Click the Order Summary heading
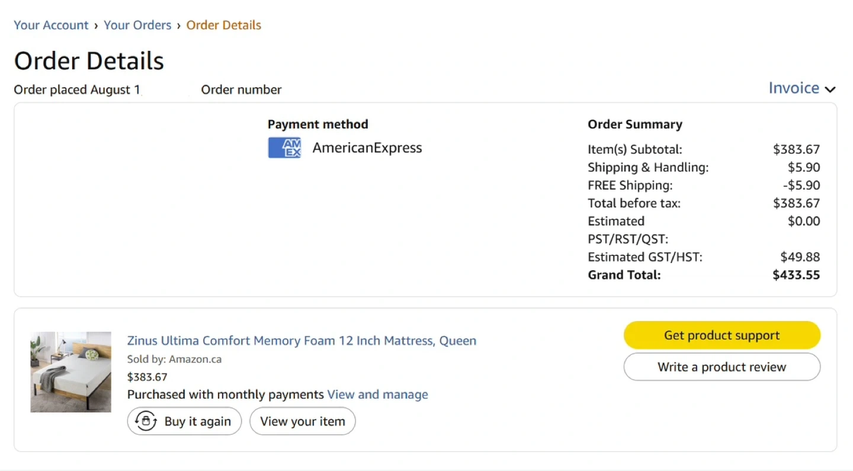The image size is (853, 471). tap(634, 124)
